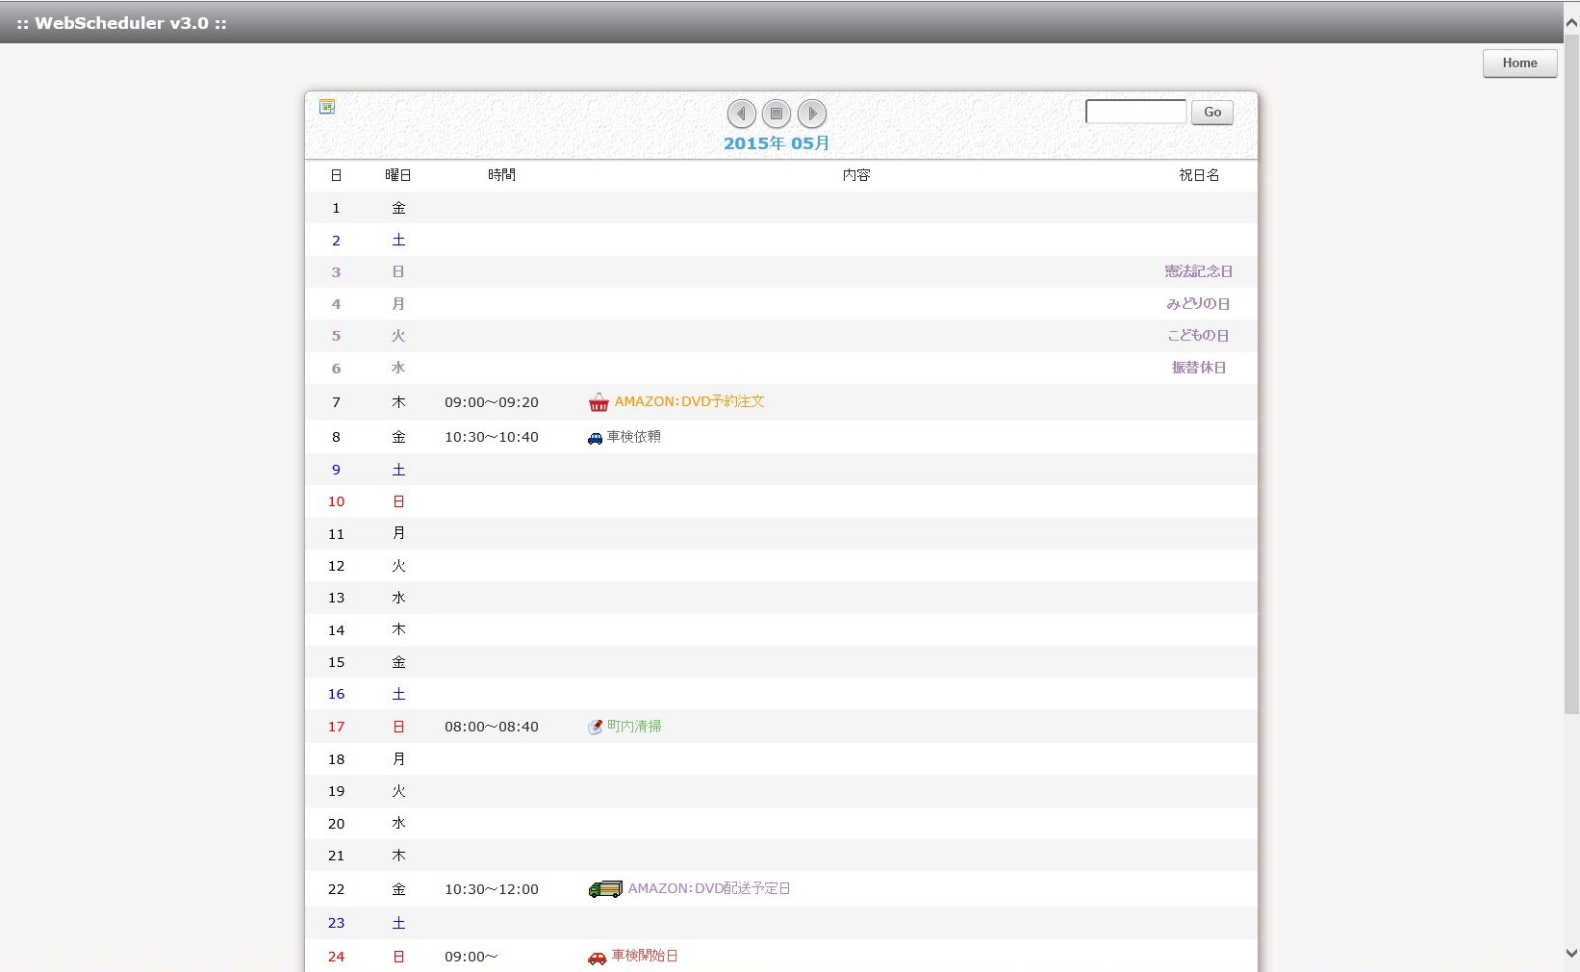The width and height of the screenshot is (1580, 972).
Task: Open the 町内清掃 schedule entry
Action: coord(634,727)
